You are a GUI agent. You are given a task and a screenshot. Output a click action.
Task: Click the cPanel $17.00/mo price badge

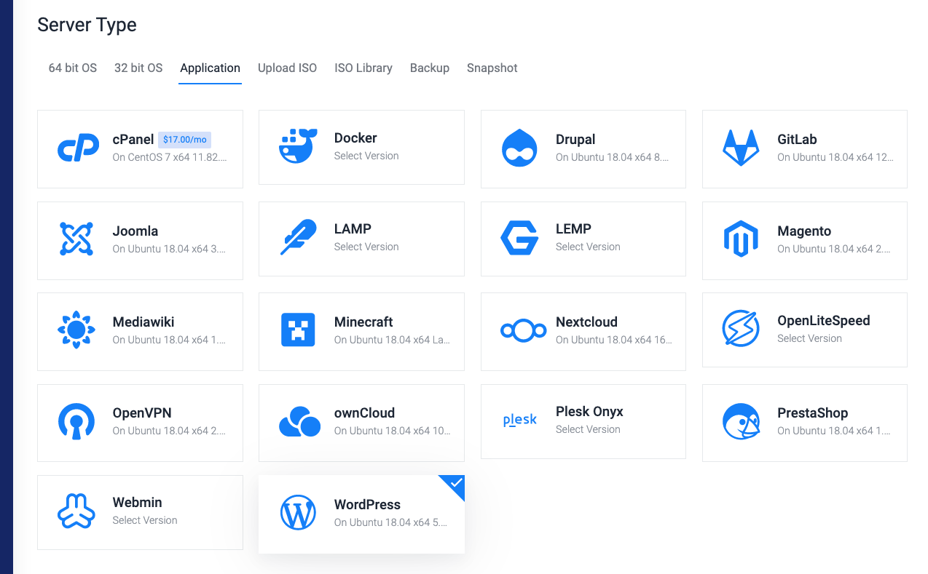185,140
